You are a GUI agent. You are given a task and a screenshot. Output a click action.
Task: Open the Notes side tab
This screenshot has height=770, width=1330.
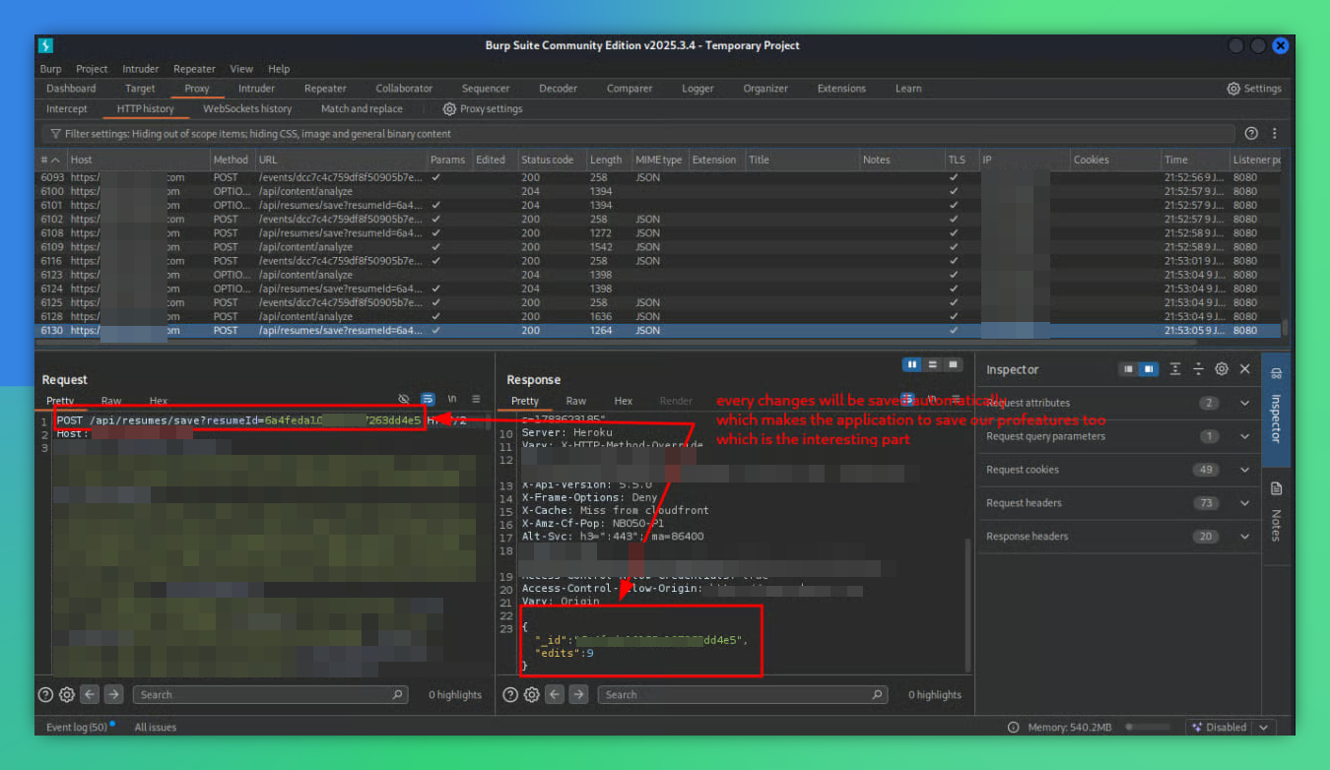point(1276,512)
